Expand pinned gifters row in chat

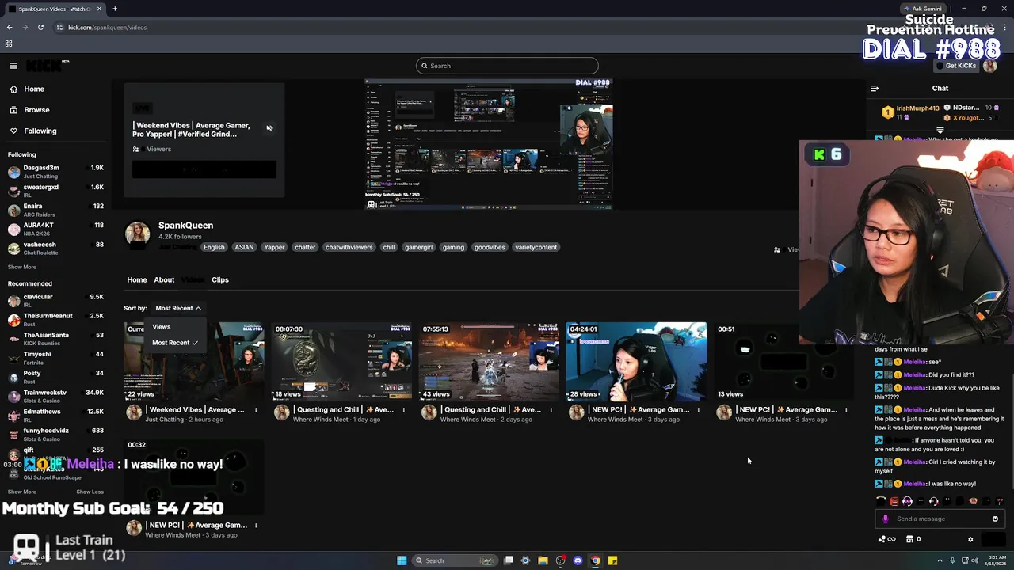(x=940, y=130)
